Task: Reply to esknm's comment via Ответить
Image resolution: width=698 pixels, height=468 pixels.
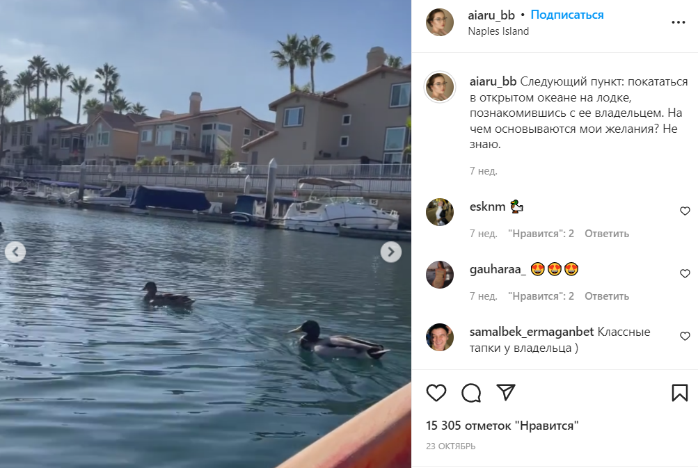Action: click(607, 234)
